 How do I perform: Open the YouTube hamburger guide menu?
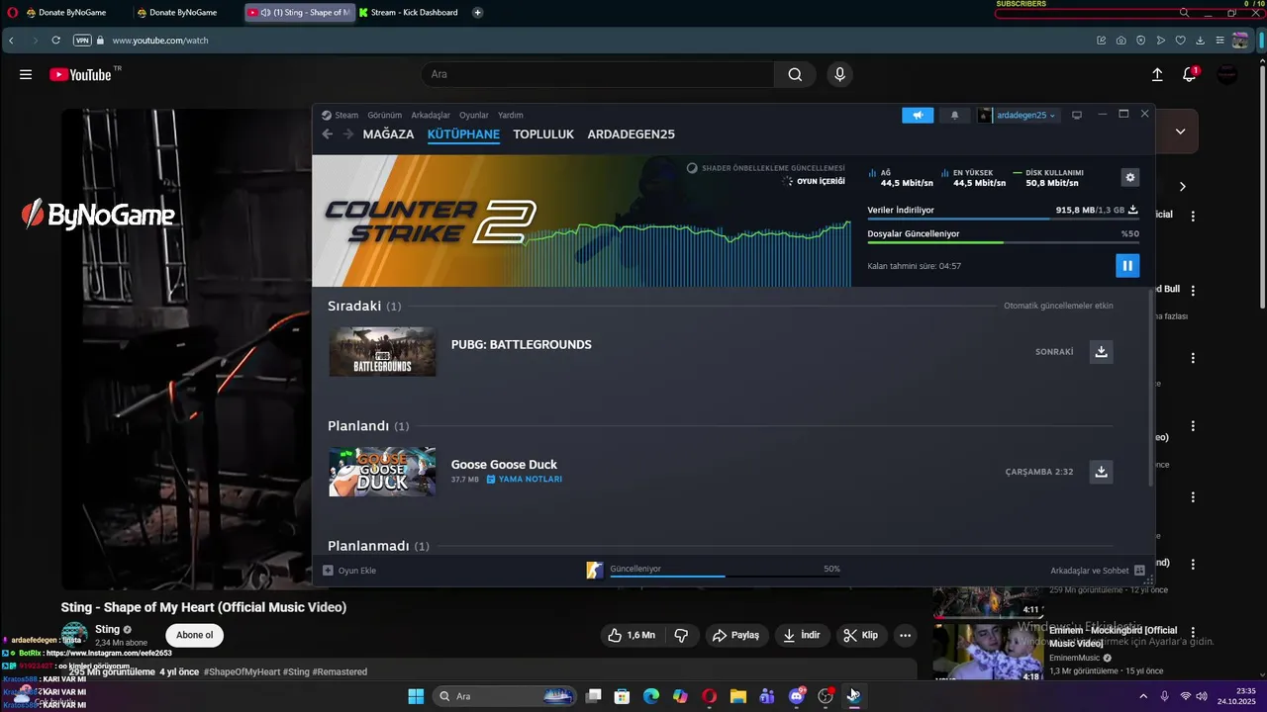pos(26,74)
